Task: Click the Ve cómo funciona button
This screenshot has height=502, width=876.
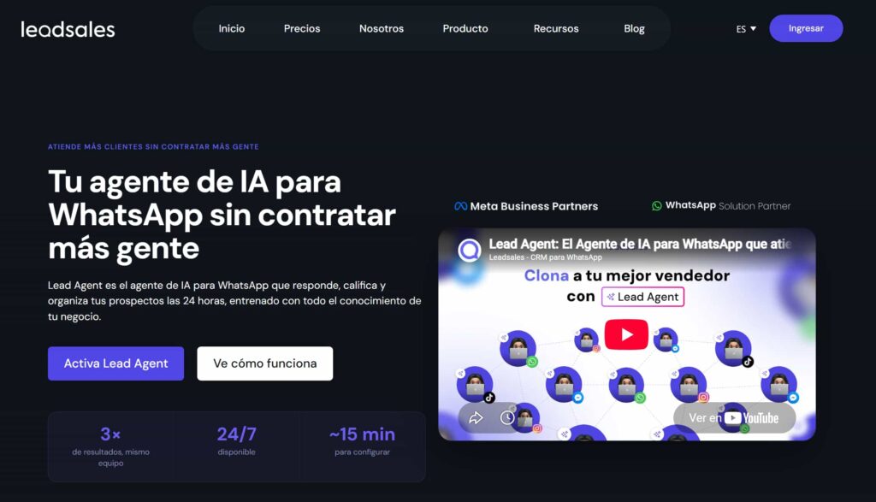Action: tap(265, 363)
